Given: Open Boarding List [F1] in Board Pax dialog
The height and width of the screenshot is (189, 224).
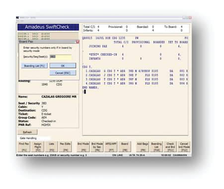Looking at the screenshot, I should tap(34, 66).
